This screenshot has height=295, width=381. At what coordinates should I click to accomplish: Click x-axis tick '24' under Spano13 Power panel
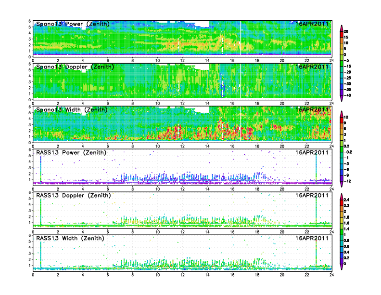click(331, 61)
